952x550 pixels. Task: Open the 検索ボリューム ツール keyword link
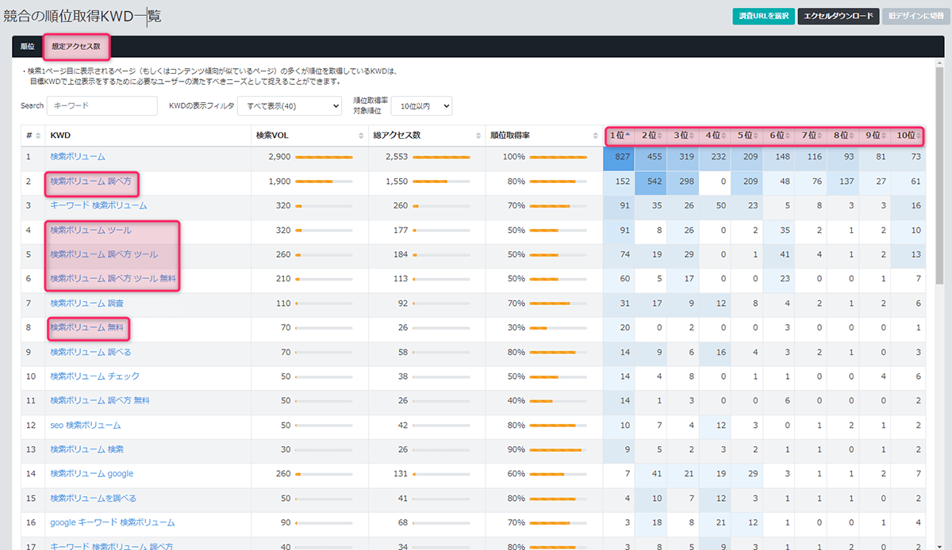click(x=90, y=230)
